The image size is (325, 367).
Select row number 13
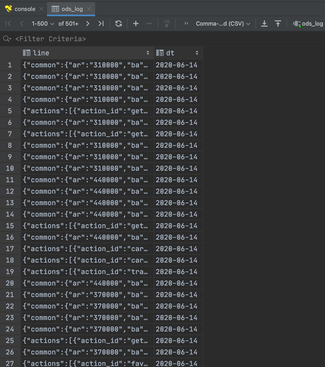pyautogui.click(x=10, y=203)
